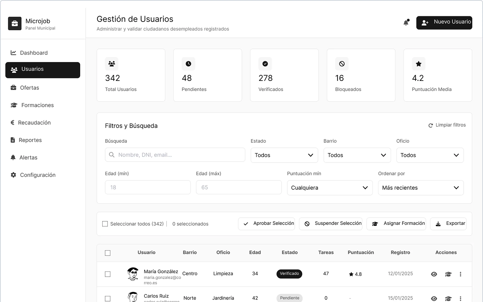Screen dimensions: 483x302
Task: View María González's profile with eye icon
Action: tap(434, 274)
